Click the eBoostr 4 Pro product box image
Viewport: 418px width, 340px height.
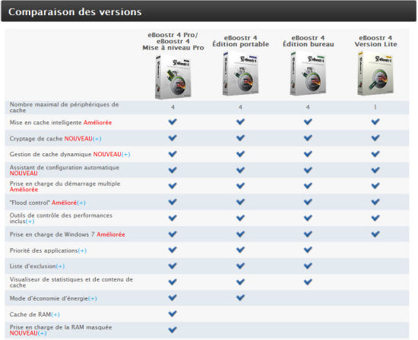[x=173, y=77]
